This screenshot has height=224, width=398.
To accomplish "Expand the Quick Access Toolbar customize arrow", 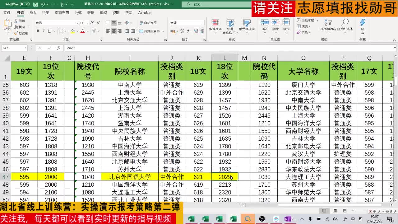I will (72, 4).
